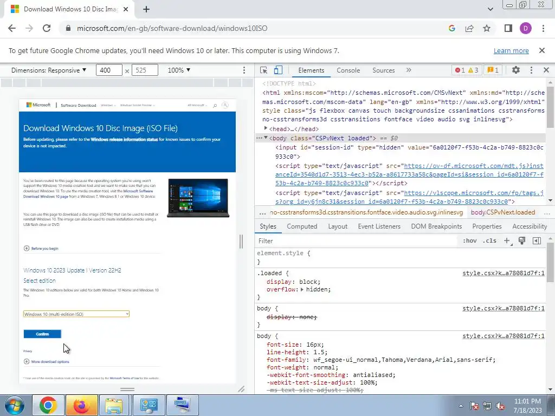The image size is (555, 416).
Task: Activate the inspect element picker icon
Action: [x=263, y=70]
